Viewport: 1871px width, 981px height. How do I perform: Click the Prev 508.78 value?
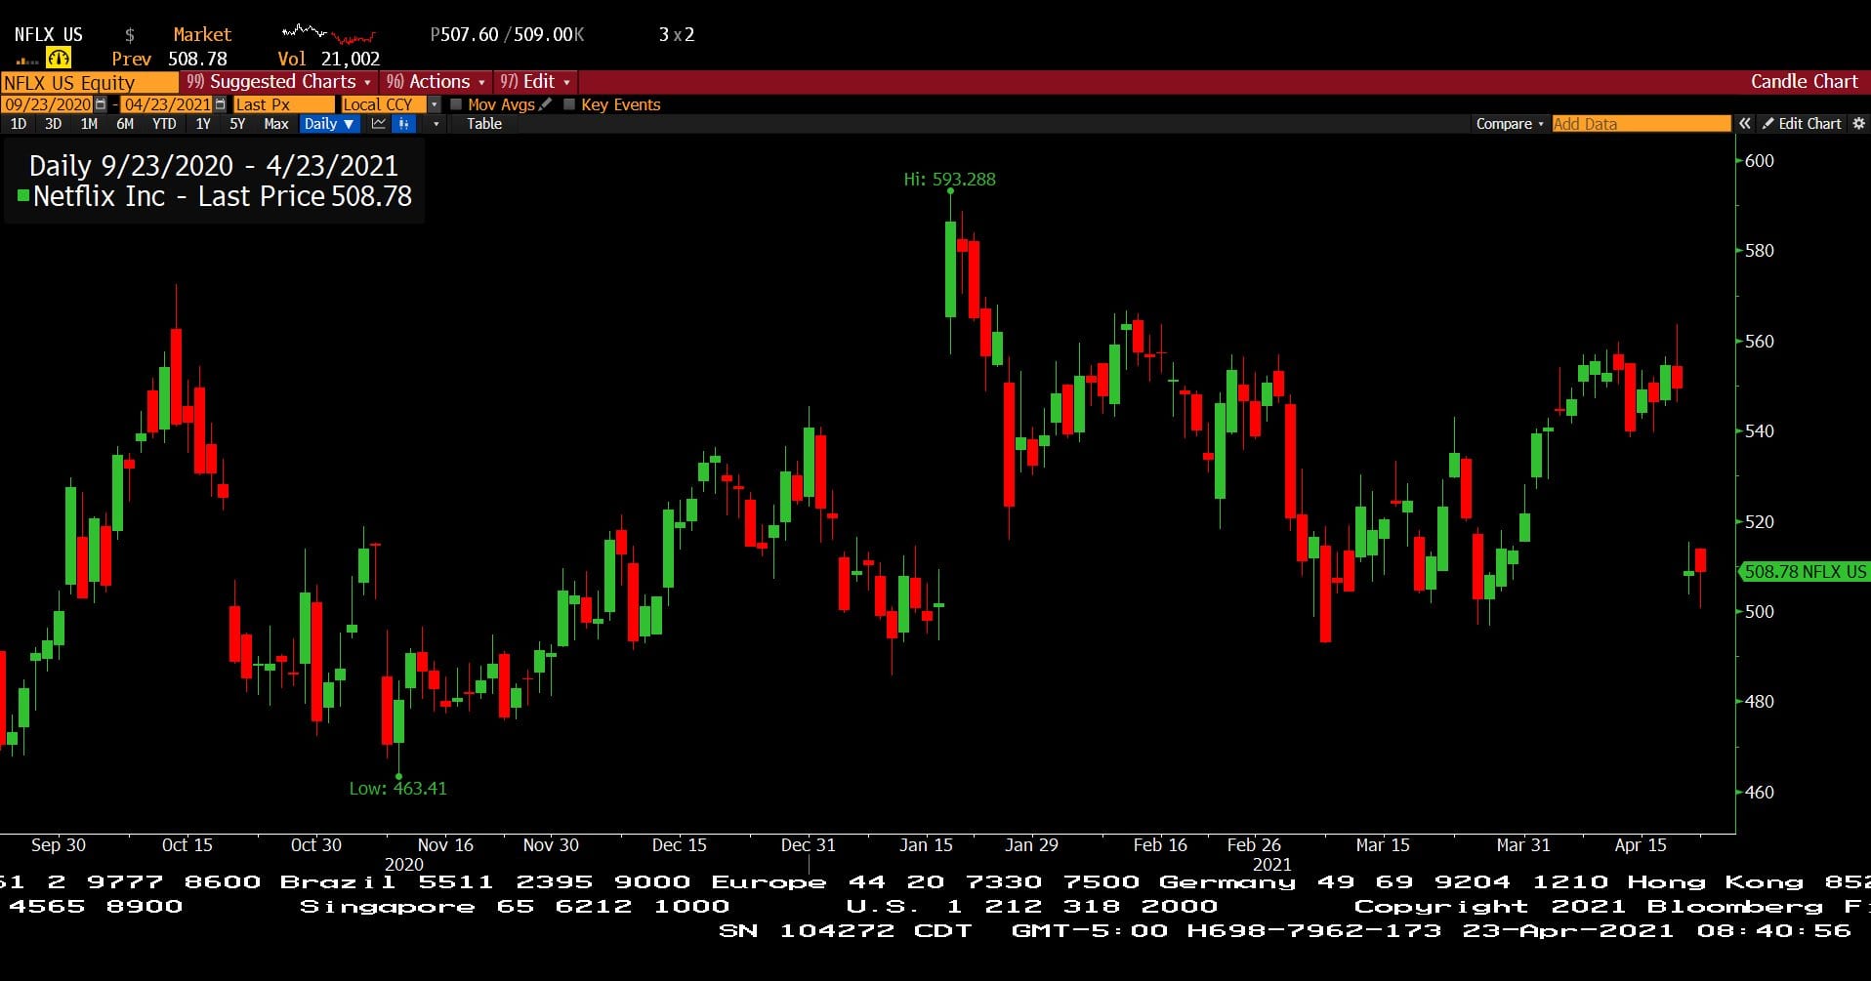tap(169, 59)
